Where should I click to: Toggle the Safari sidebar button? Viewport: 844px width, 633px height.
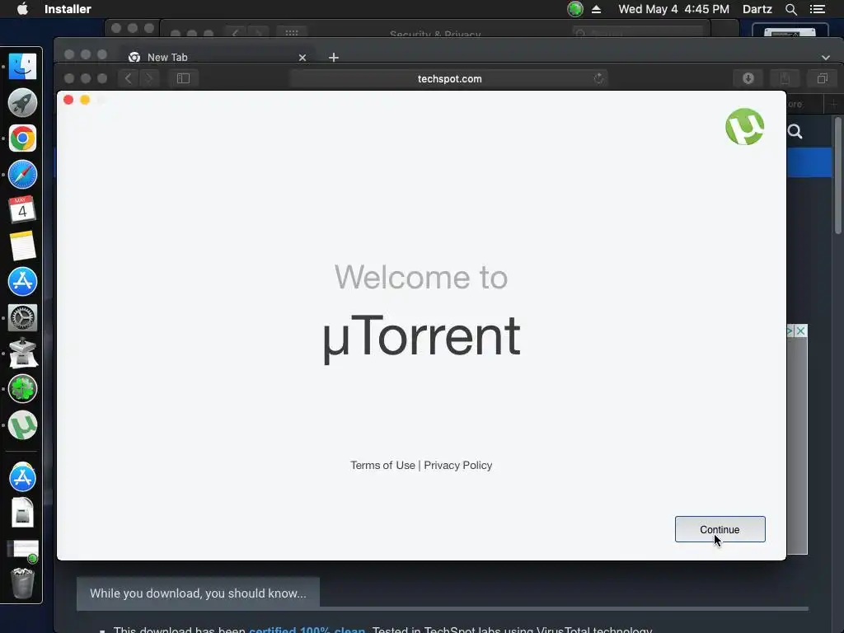point(183,78)
